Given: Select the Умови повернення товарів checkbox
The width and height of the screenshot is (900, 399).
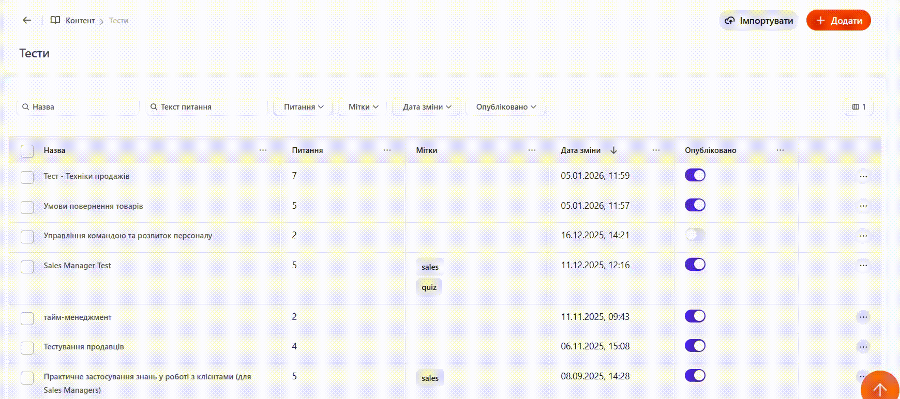Looking at the screenshot, I should [x=27, y=207].
